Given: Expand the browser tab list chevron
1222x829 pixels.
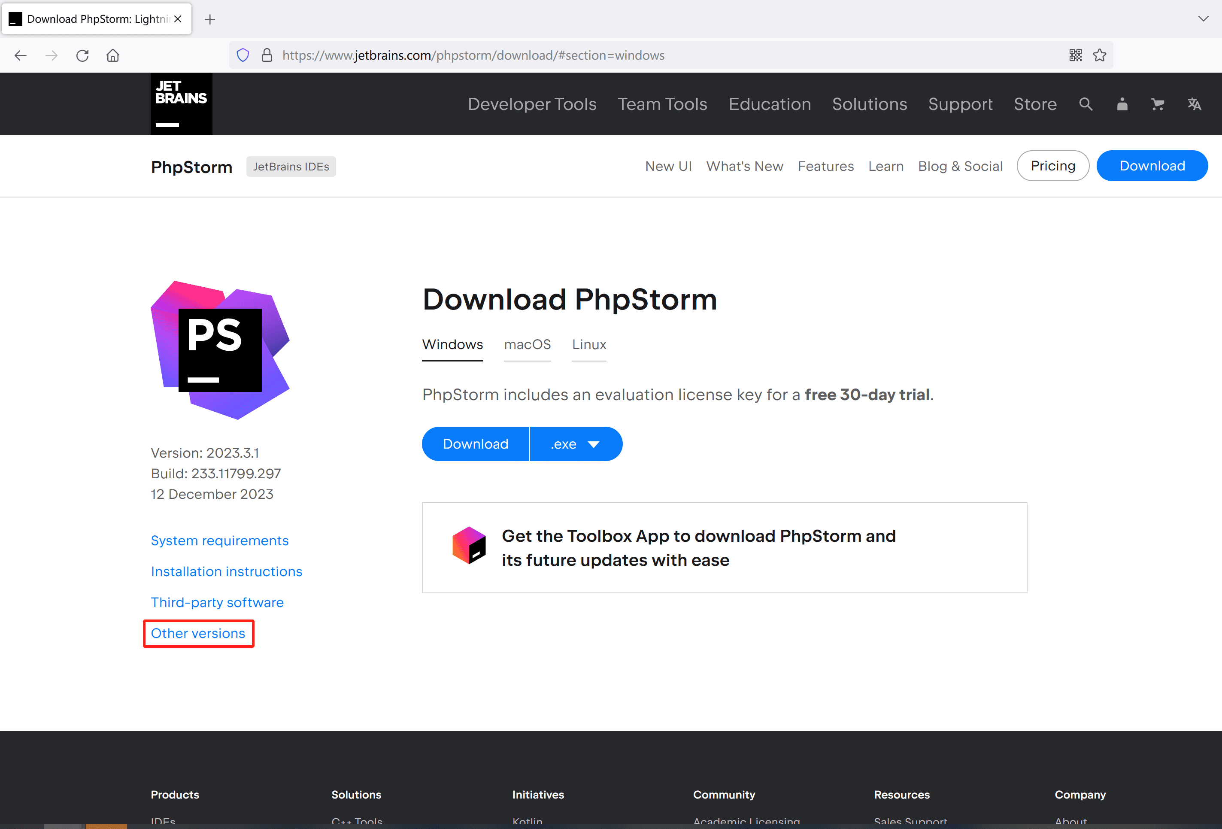Looking at the screenshot, I should (1203, 19).
